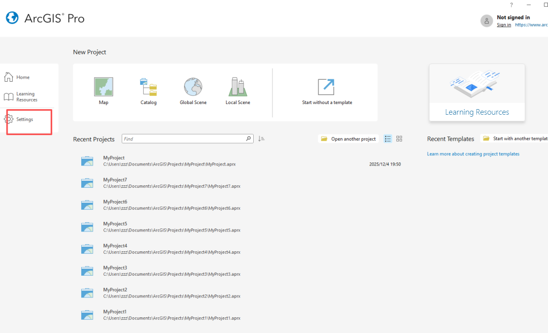Open the Learning Resources card

coord(477,92)
